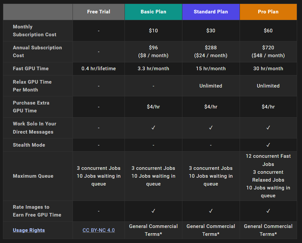
Task: Click the Work Solo checkmark under Basic Plan
Action: click(153, 128)
